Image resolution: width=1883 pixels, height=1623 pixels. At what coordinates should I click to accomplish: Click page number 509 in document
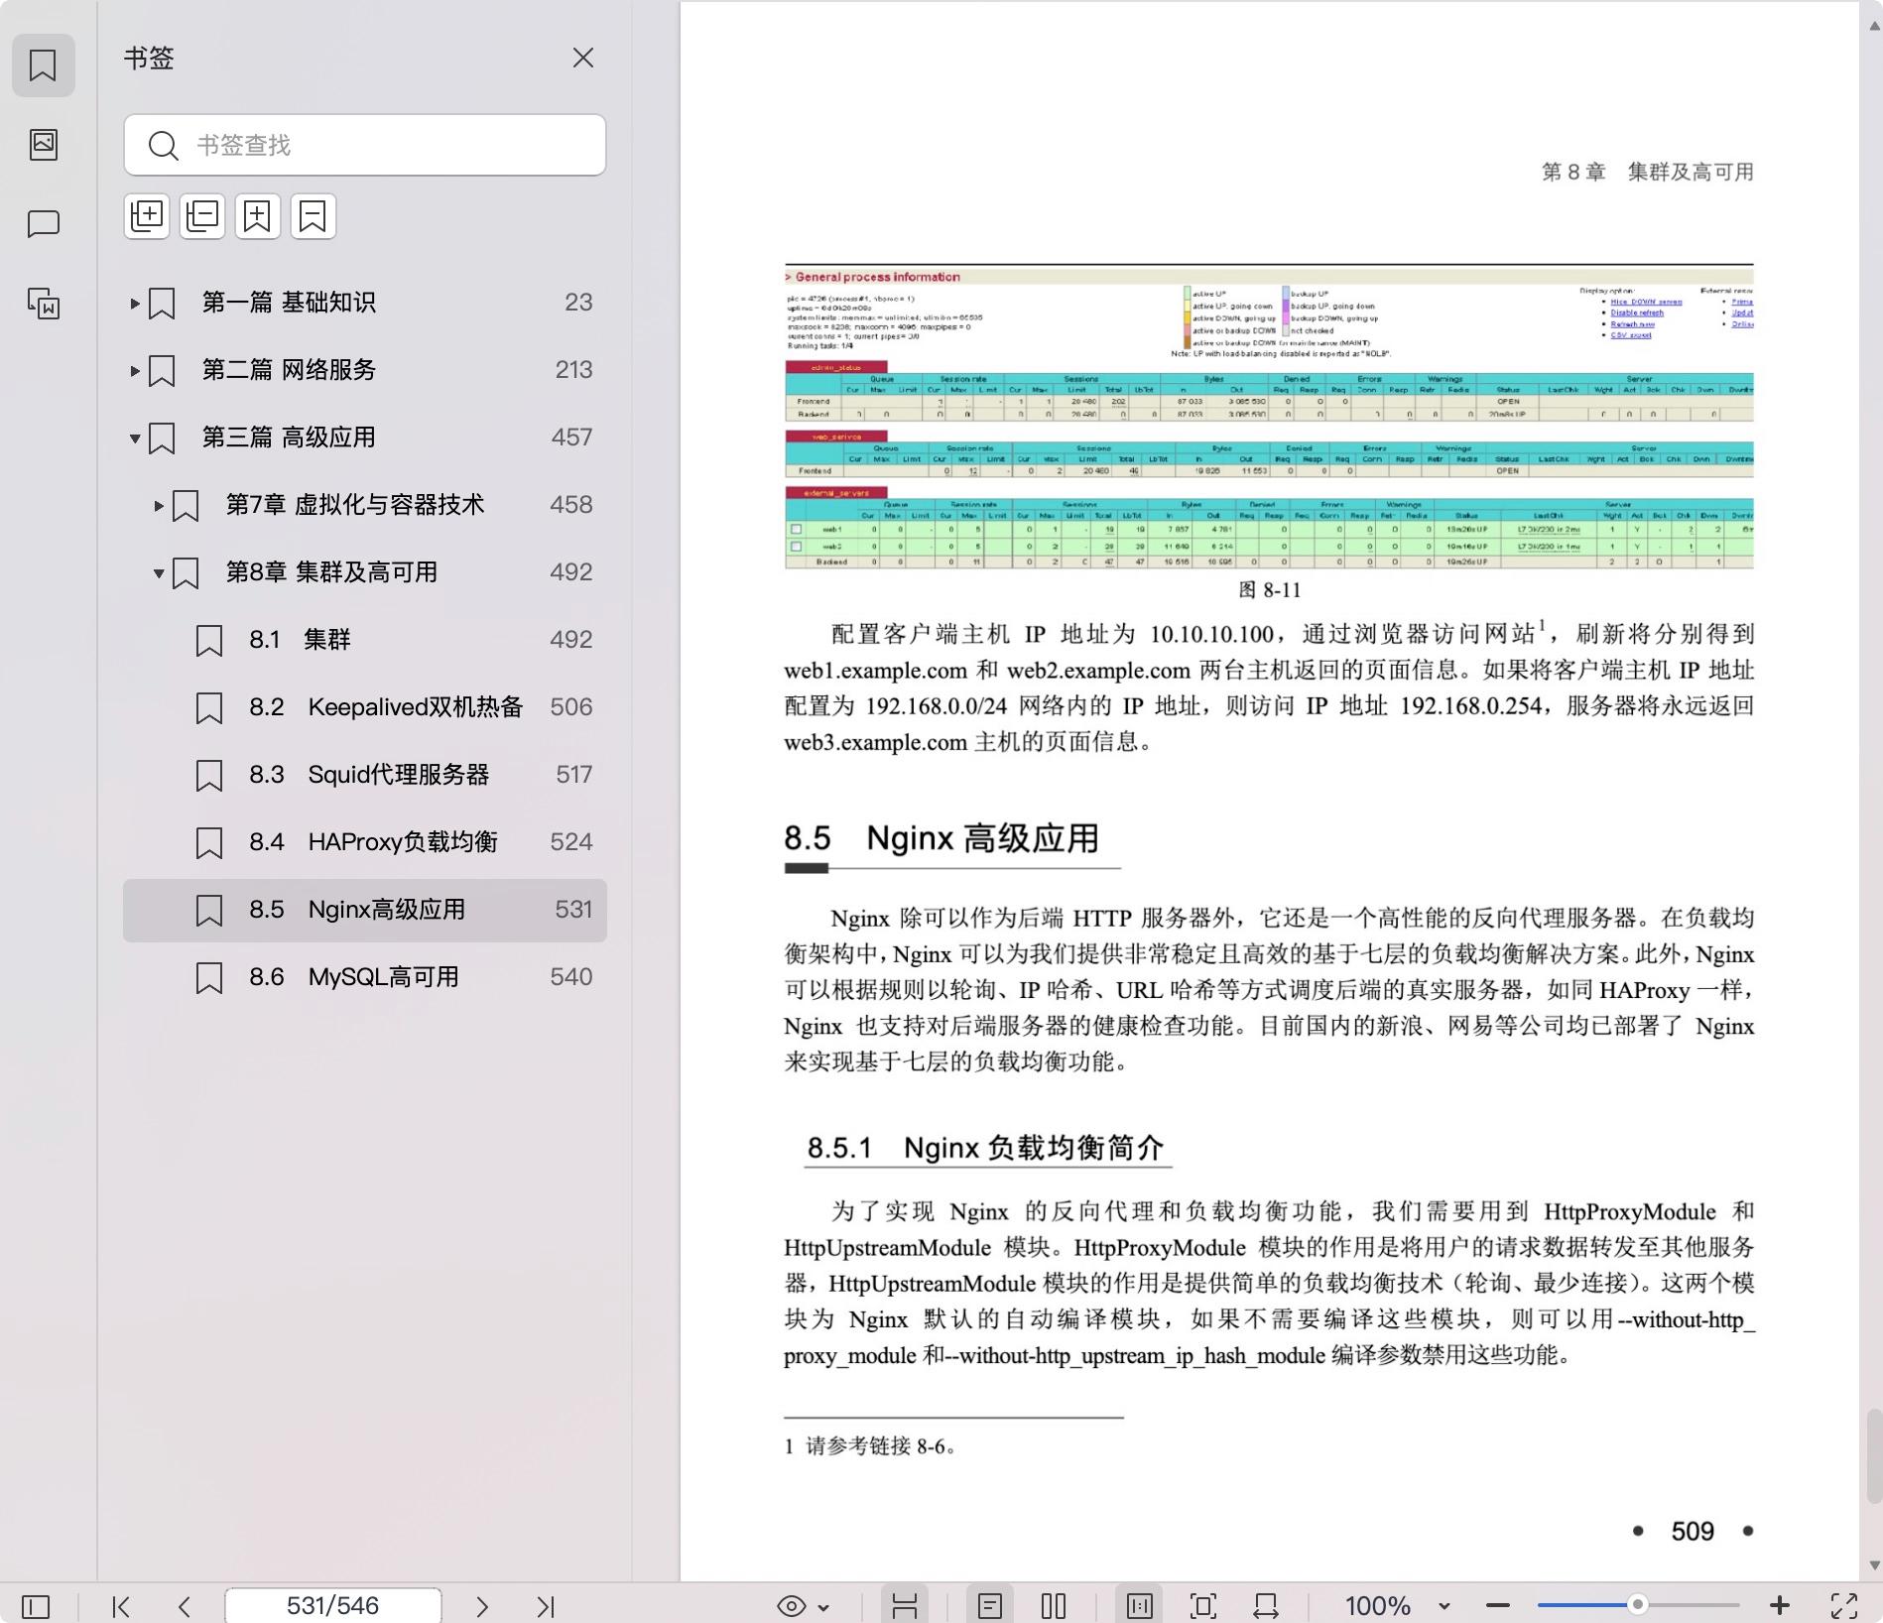click(1693, 1531)
